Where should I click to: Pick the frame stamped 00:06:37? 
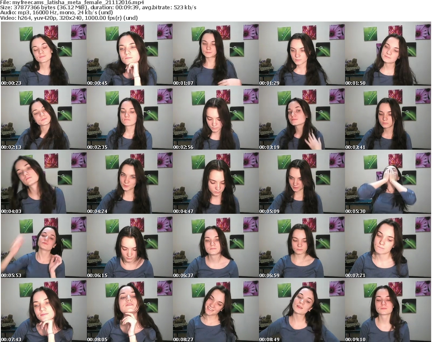216,246
